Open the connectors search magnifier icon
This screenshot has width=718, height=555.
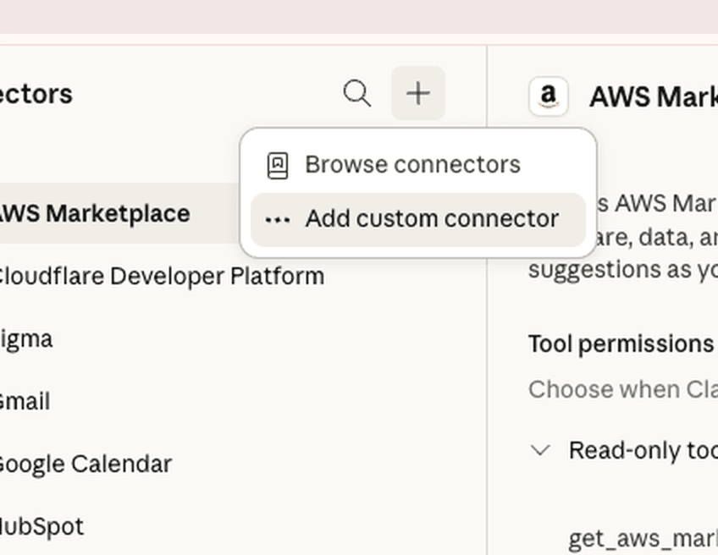click(x=356, y=93)
